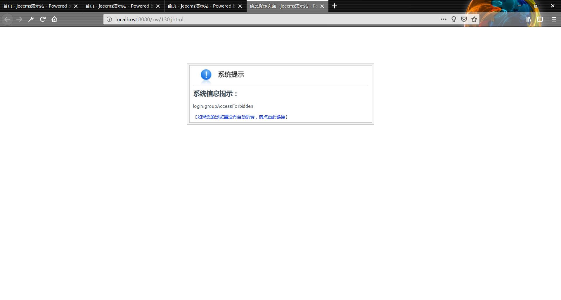
Task: Go forward using the forward arrow
Action: coord(19,20)
